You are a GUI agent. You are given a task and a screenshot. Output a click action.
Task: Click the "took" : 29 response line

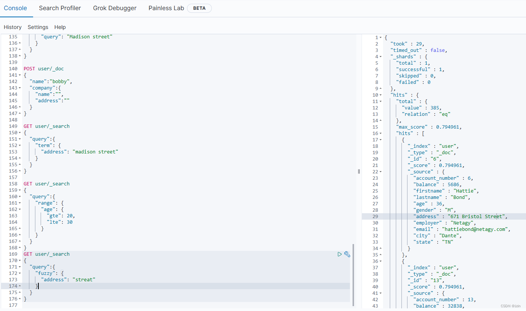click(x=407, y=44)
